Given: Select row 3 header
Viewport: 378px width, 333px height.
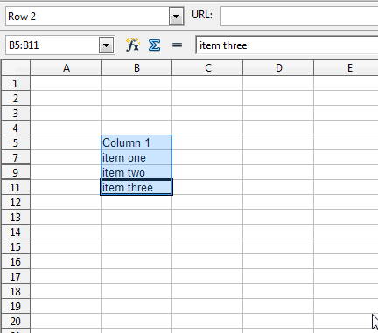Looking at the screenshot, I should (16, 114).
